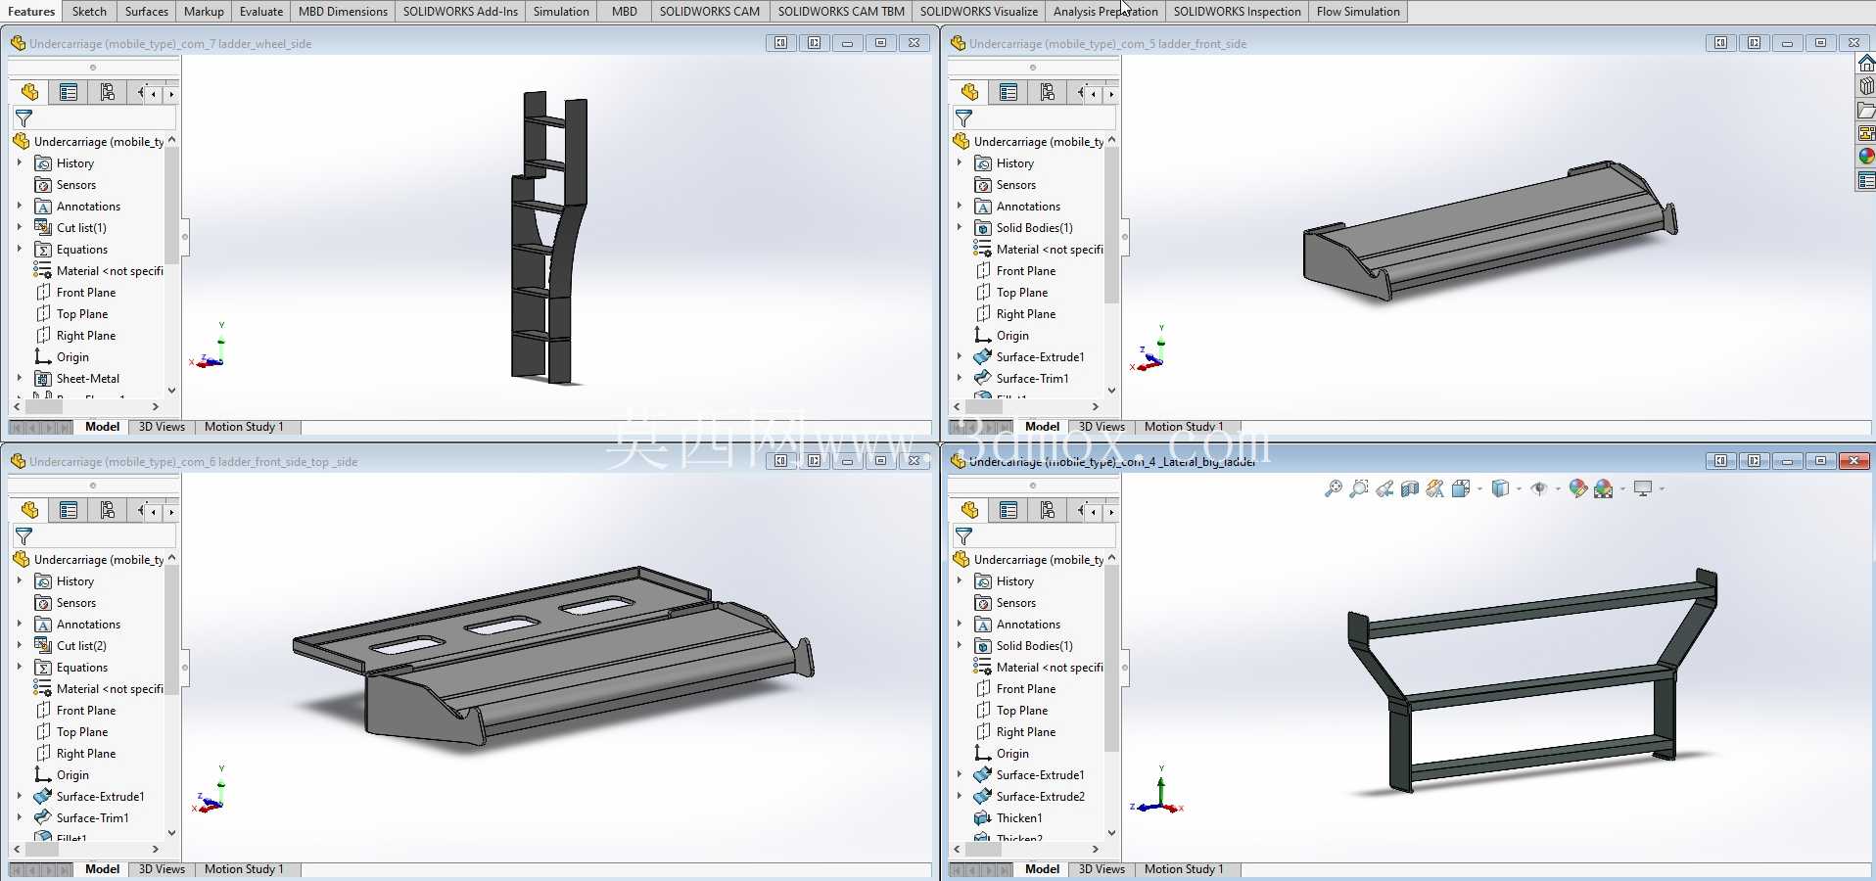Open SOLIDWORKS Resources home icon in task pane

pos(1866,64)
